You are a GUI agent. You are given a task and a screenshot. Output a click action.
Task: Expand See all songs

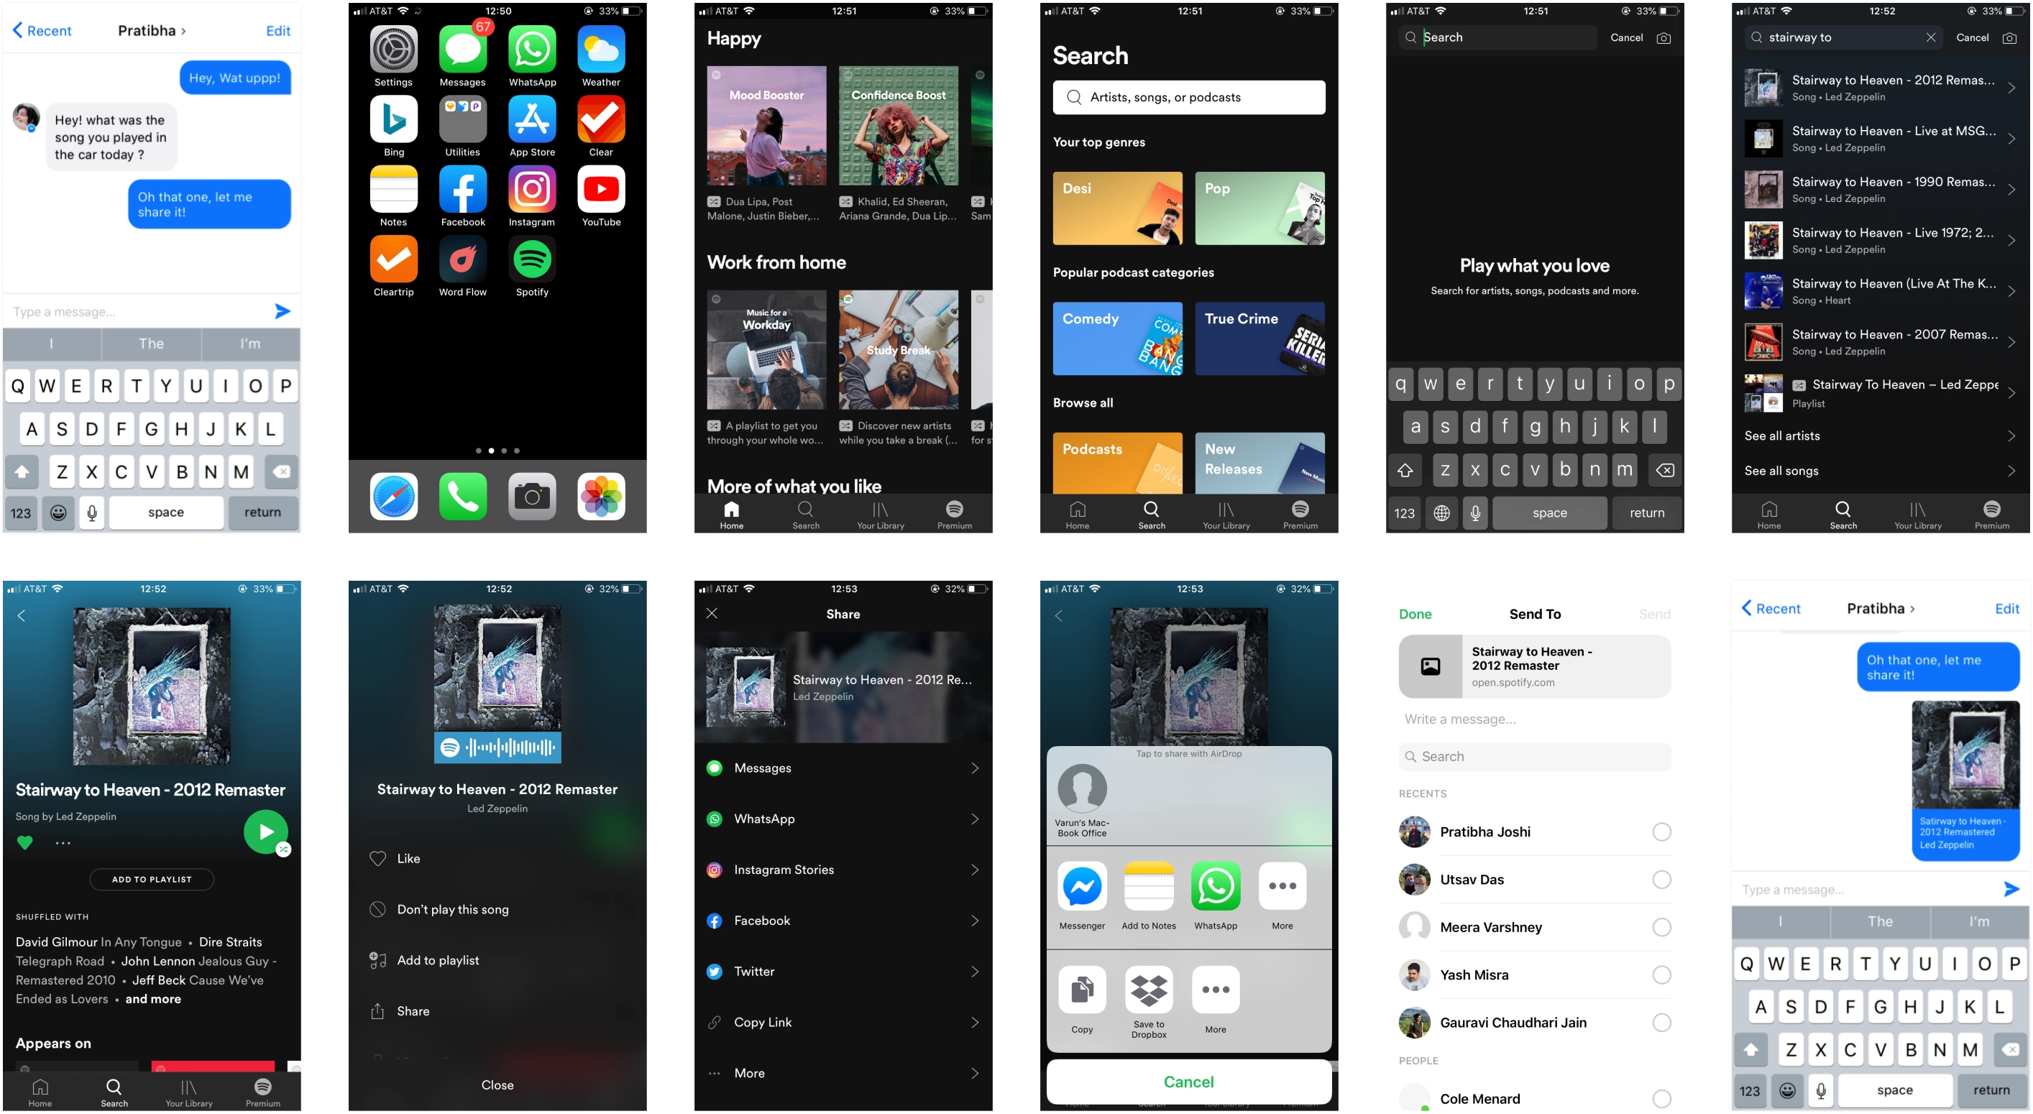pyautogui.click(x=1880, y=470)
